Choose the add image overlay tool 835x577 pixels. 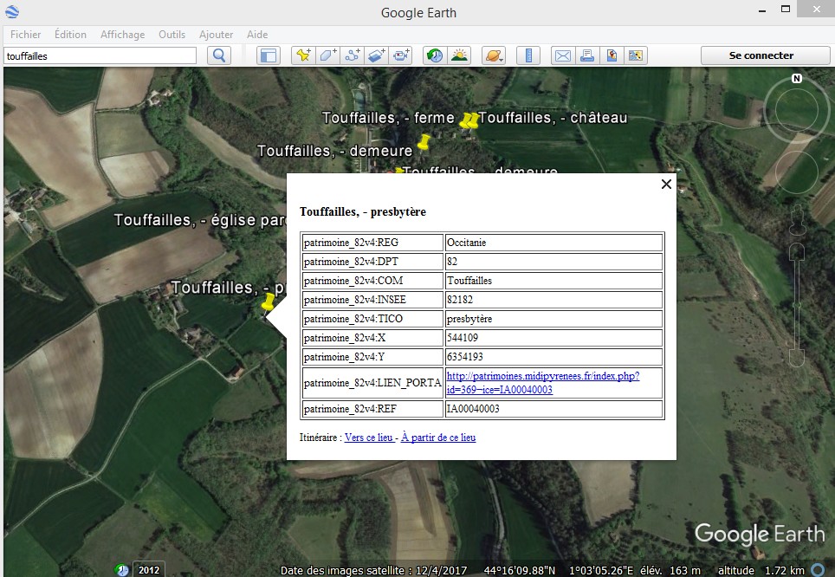(x=377, y=55)
